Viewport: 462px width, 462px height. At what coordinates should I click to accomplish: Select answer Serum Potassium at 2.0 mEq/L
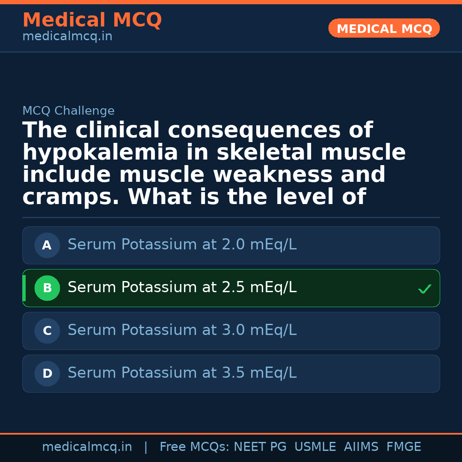pyautogui.click(x=182, y=245)
